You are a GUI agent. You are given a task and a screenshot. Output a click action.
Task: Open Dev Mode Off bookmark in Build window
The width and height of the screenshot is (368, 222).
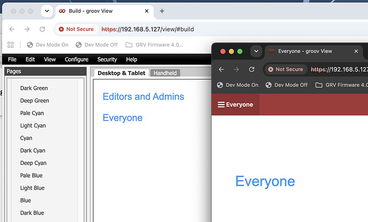[97, 45]
